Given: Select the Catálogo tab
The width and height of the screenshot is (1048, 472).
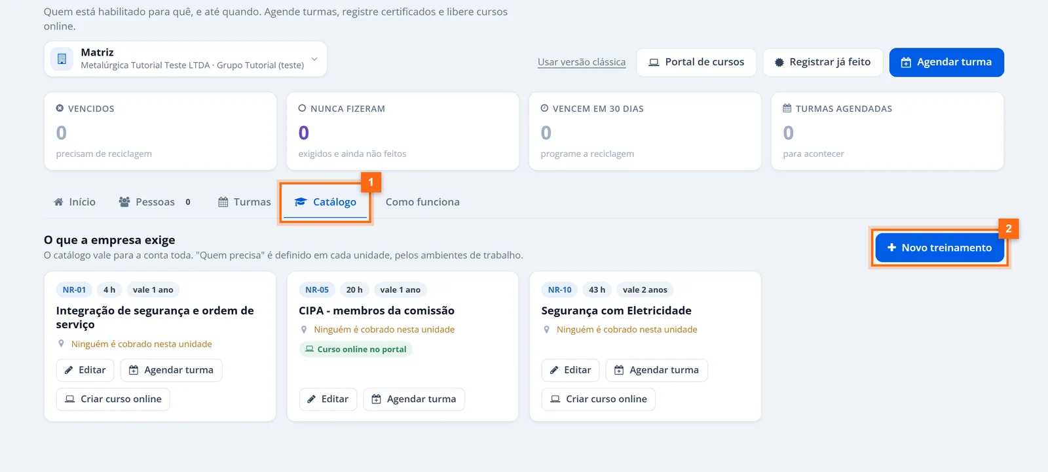Looking at the screenshot, I should click(x=326, y=202).
